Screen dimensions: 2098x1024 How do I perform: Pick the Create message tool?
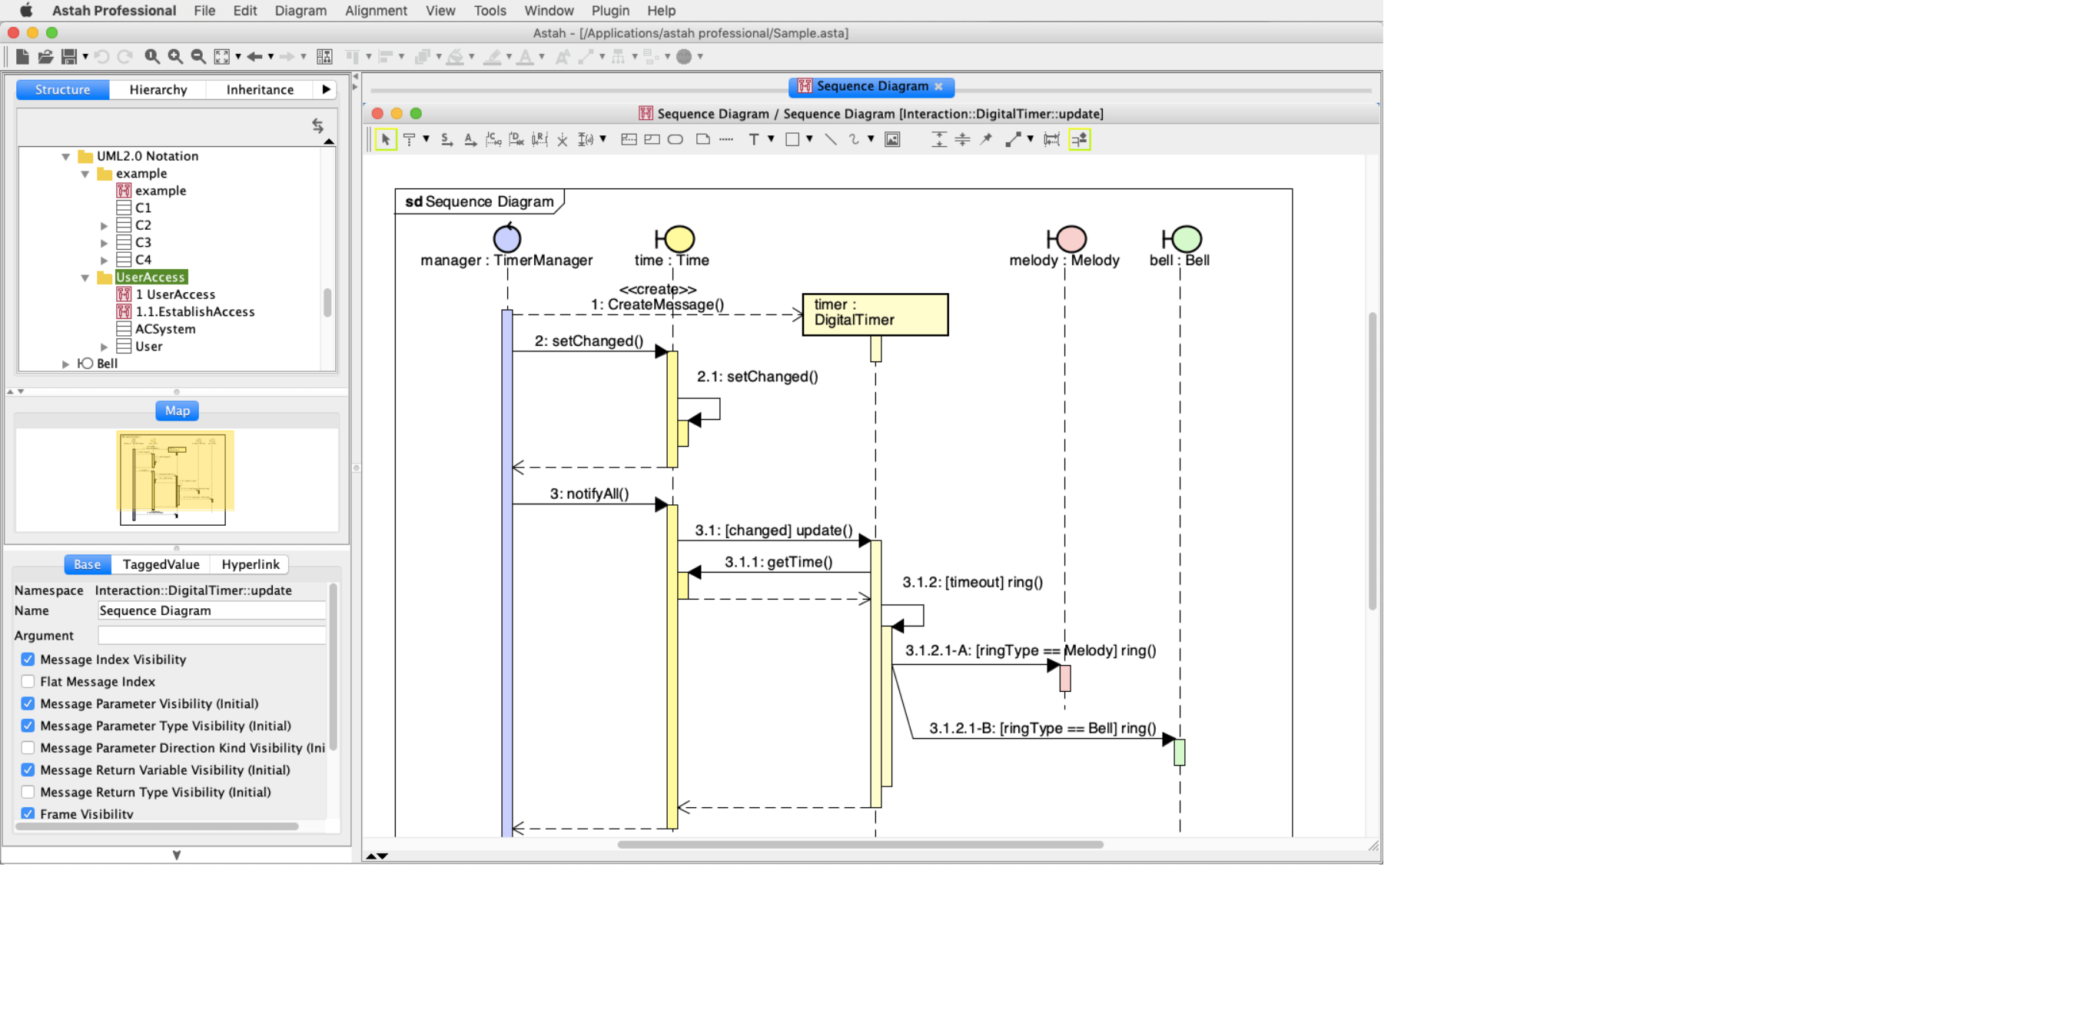click(493, 139)
